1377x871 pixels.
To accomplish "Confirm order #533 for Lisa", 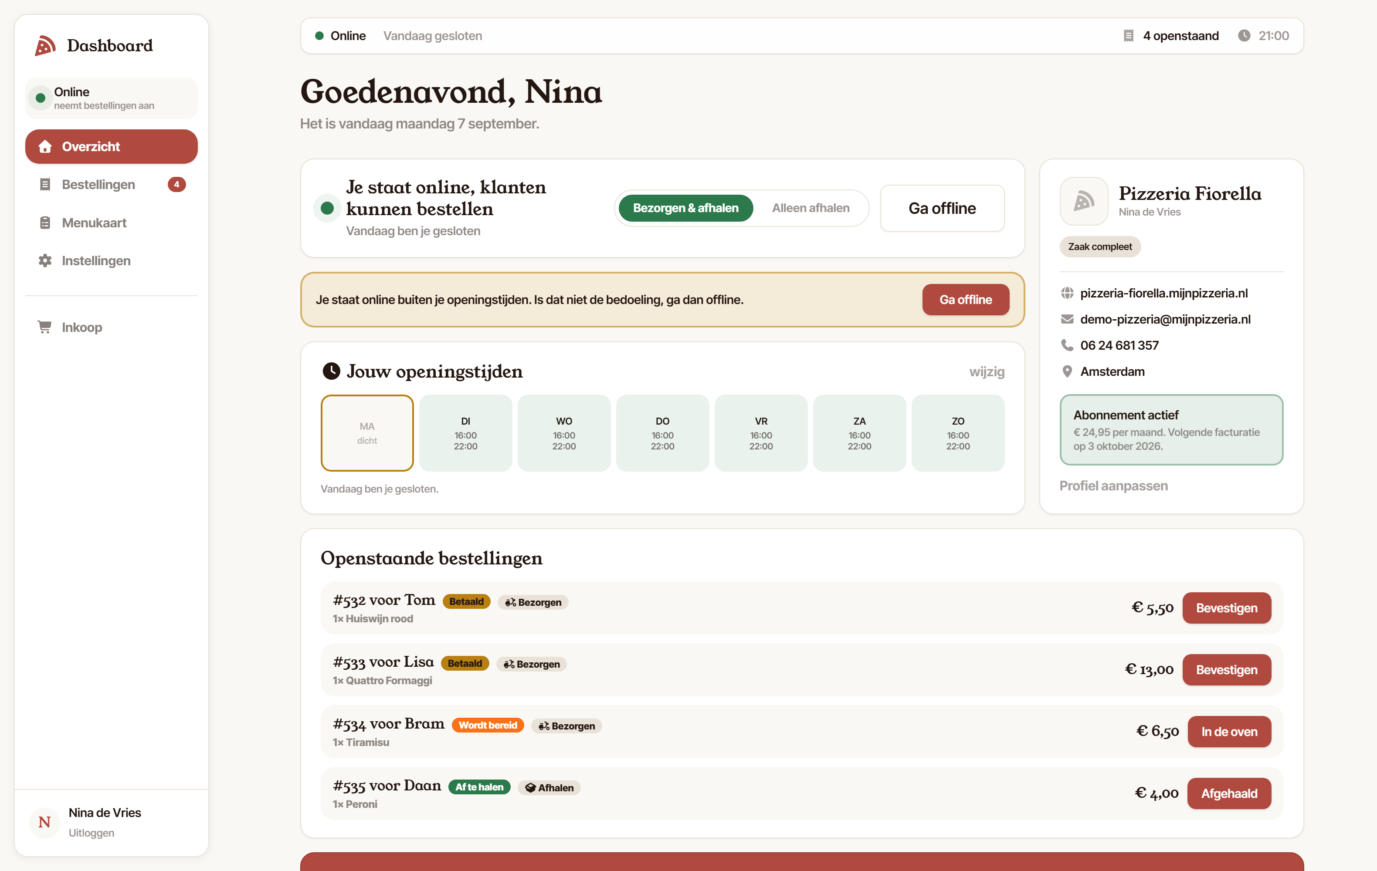I will 1227,670.
